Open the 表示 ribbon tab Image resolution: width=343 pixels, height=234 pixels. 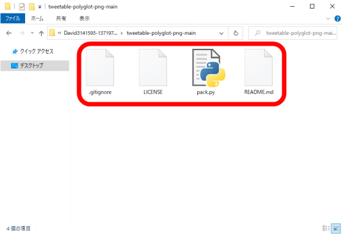[85, 18]
